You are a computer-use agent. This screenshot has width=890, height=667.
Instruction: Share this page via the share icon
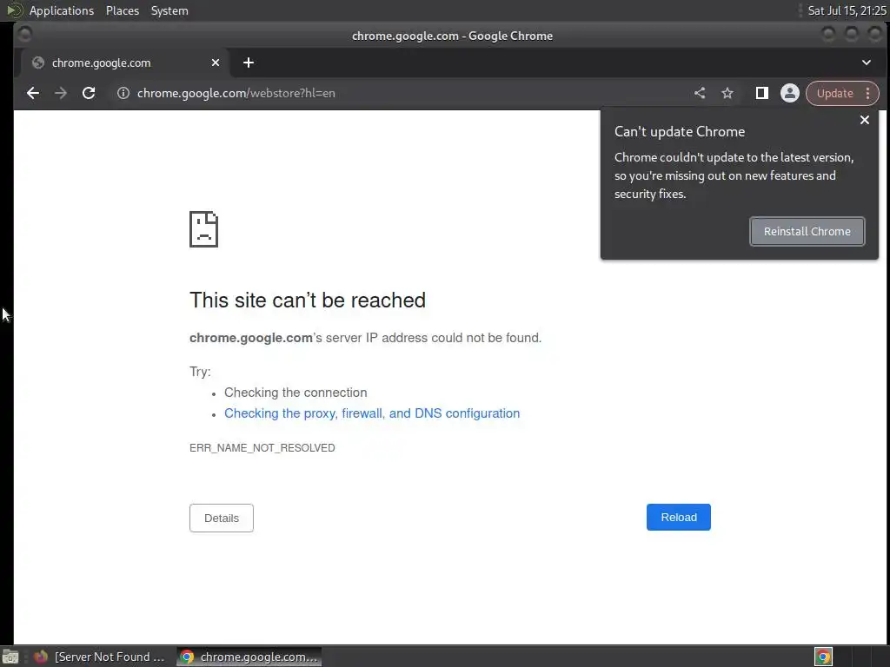[x=700, y=93]
